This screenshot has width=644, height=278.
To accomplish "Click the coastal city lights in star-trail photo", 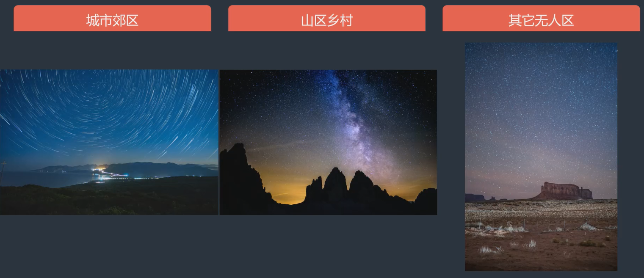I will point(110,173).
